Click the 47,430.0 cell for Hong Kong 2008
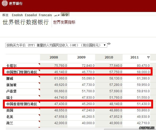The height and width of the screenshot is (130, 156). click(x=61, y=104)
